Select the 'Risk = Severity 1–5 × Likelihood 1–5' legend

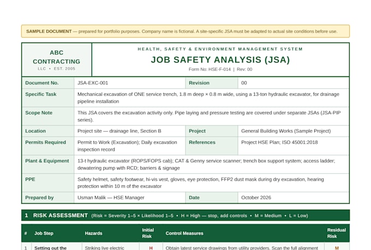[x=133, y=216]
